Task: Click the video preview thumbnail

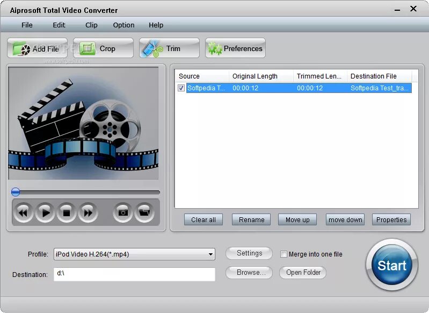Action: click(83, 123)
